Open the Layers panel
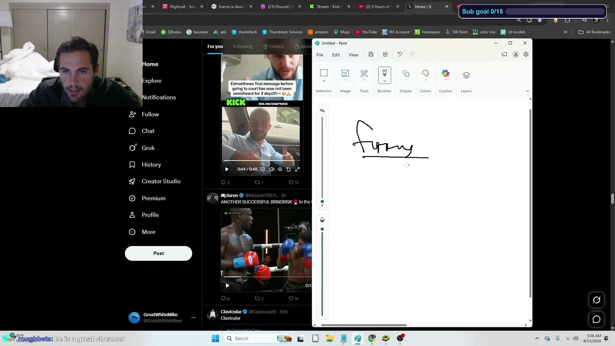Screen dimensions: 615x346 click(466, 75)
